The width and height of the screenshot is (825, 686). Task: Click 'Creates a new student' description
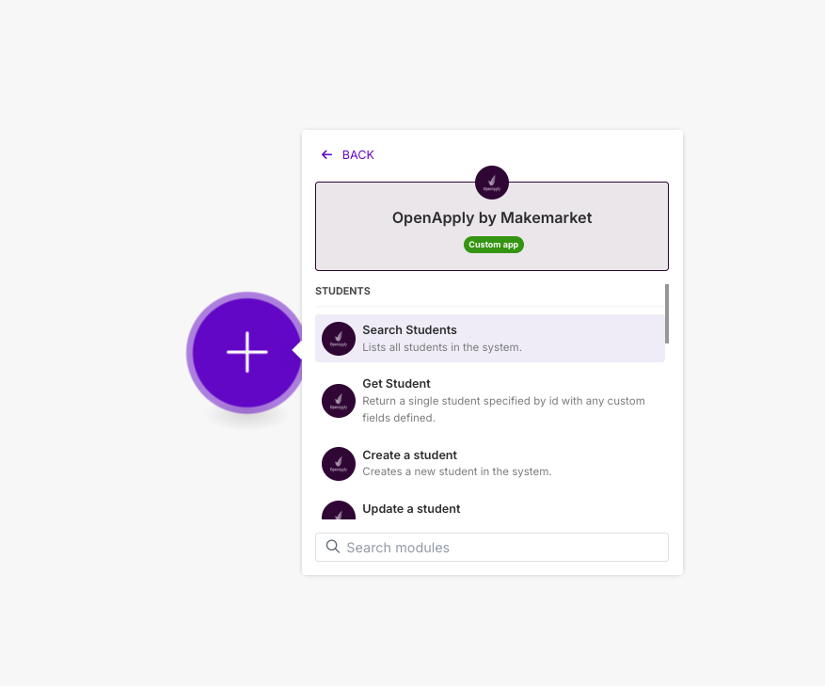pyautogui.click(x=456, y=471)
